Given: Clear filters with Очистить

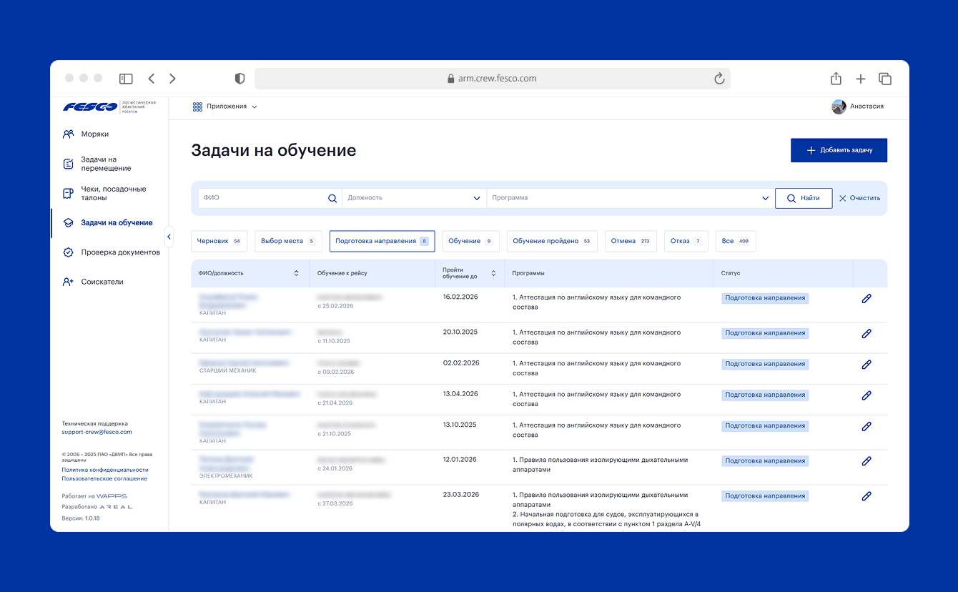Looking at the screenshot, I should [x=859, y=198].
